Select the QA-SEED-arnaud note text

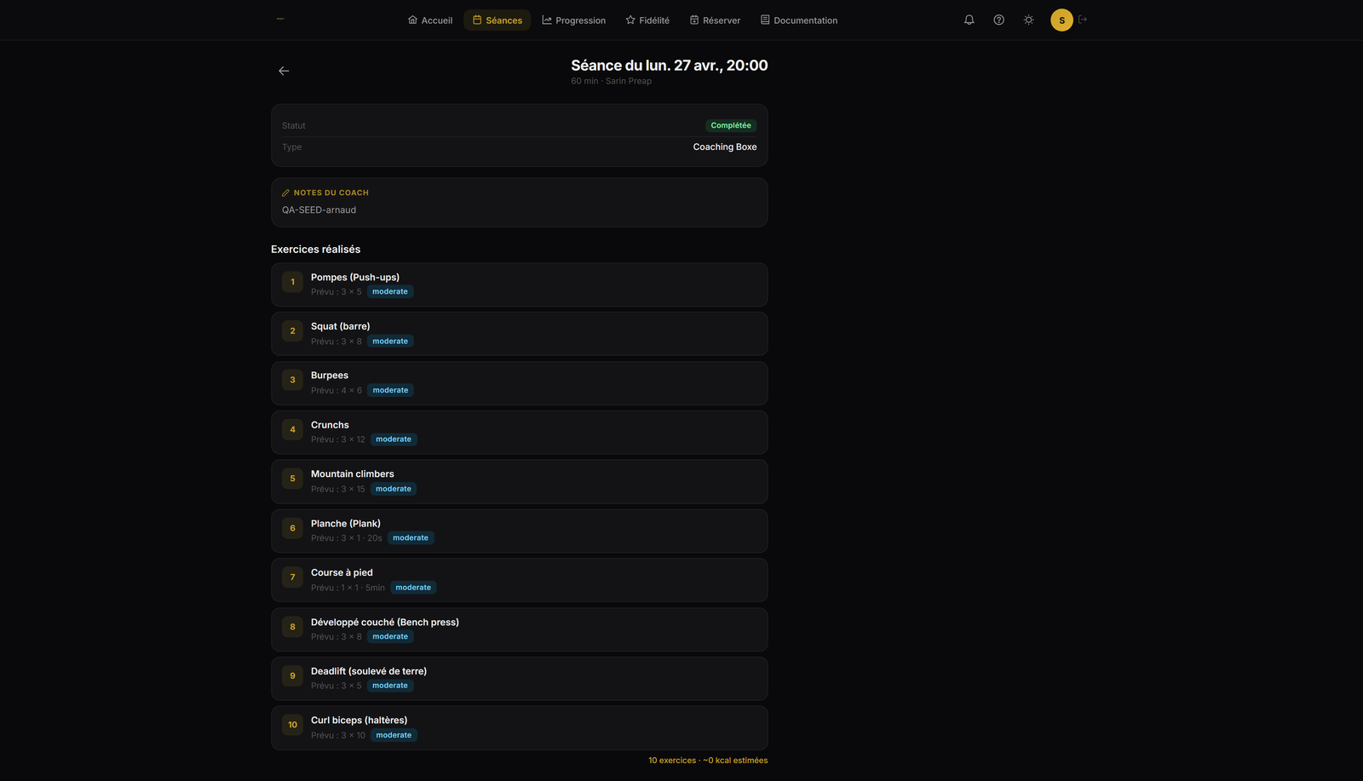tap(319, 210)
